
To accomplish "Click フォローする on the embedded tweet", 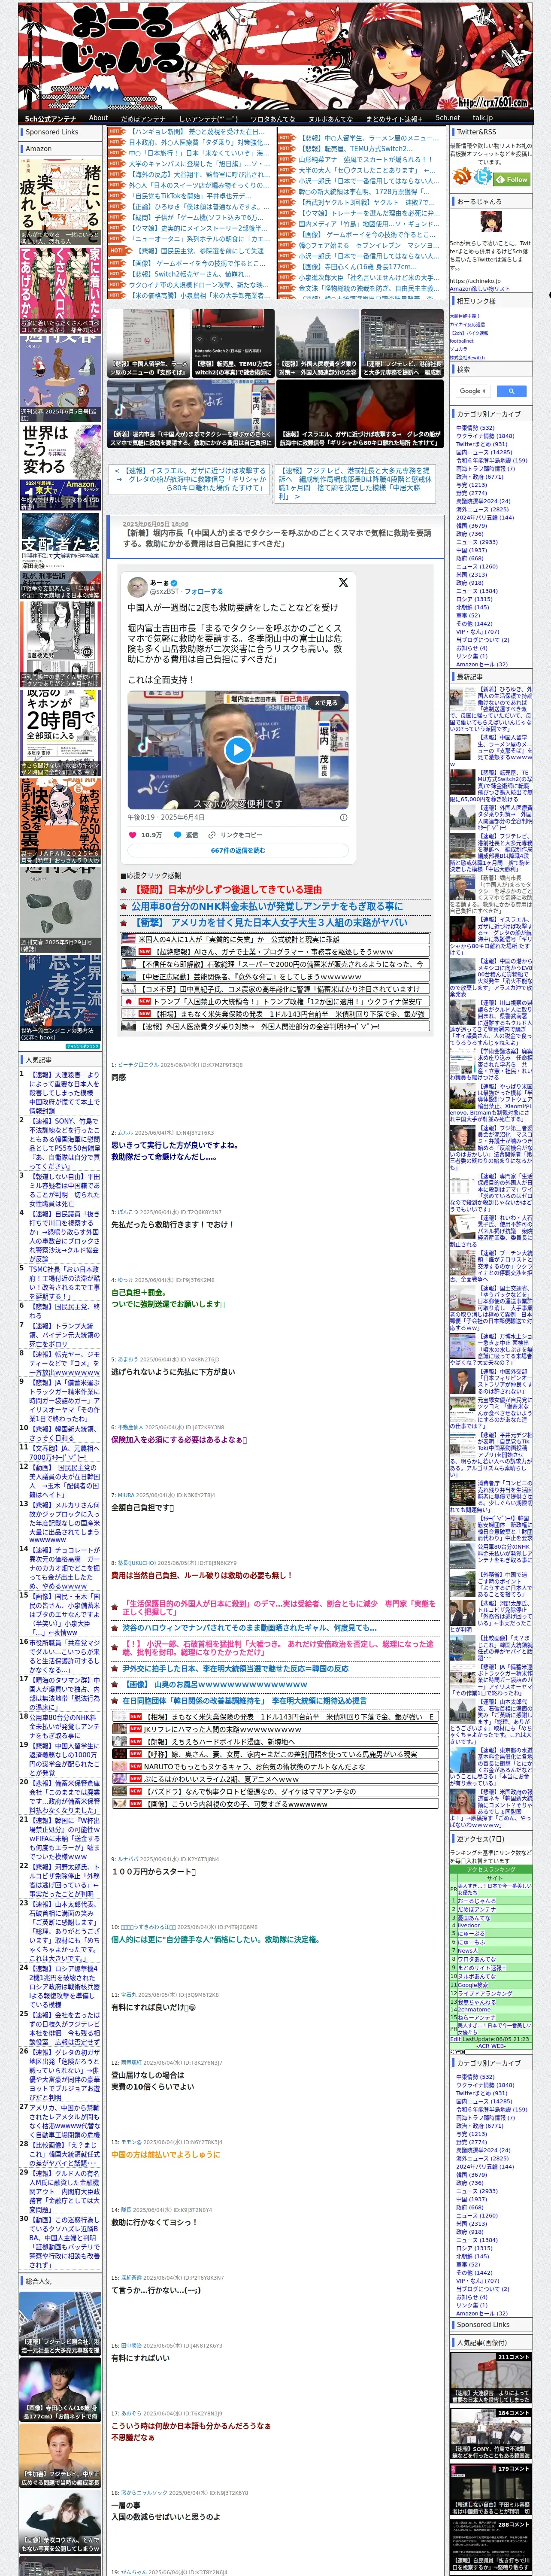I will point(203,591).
